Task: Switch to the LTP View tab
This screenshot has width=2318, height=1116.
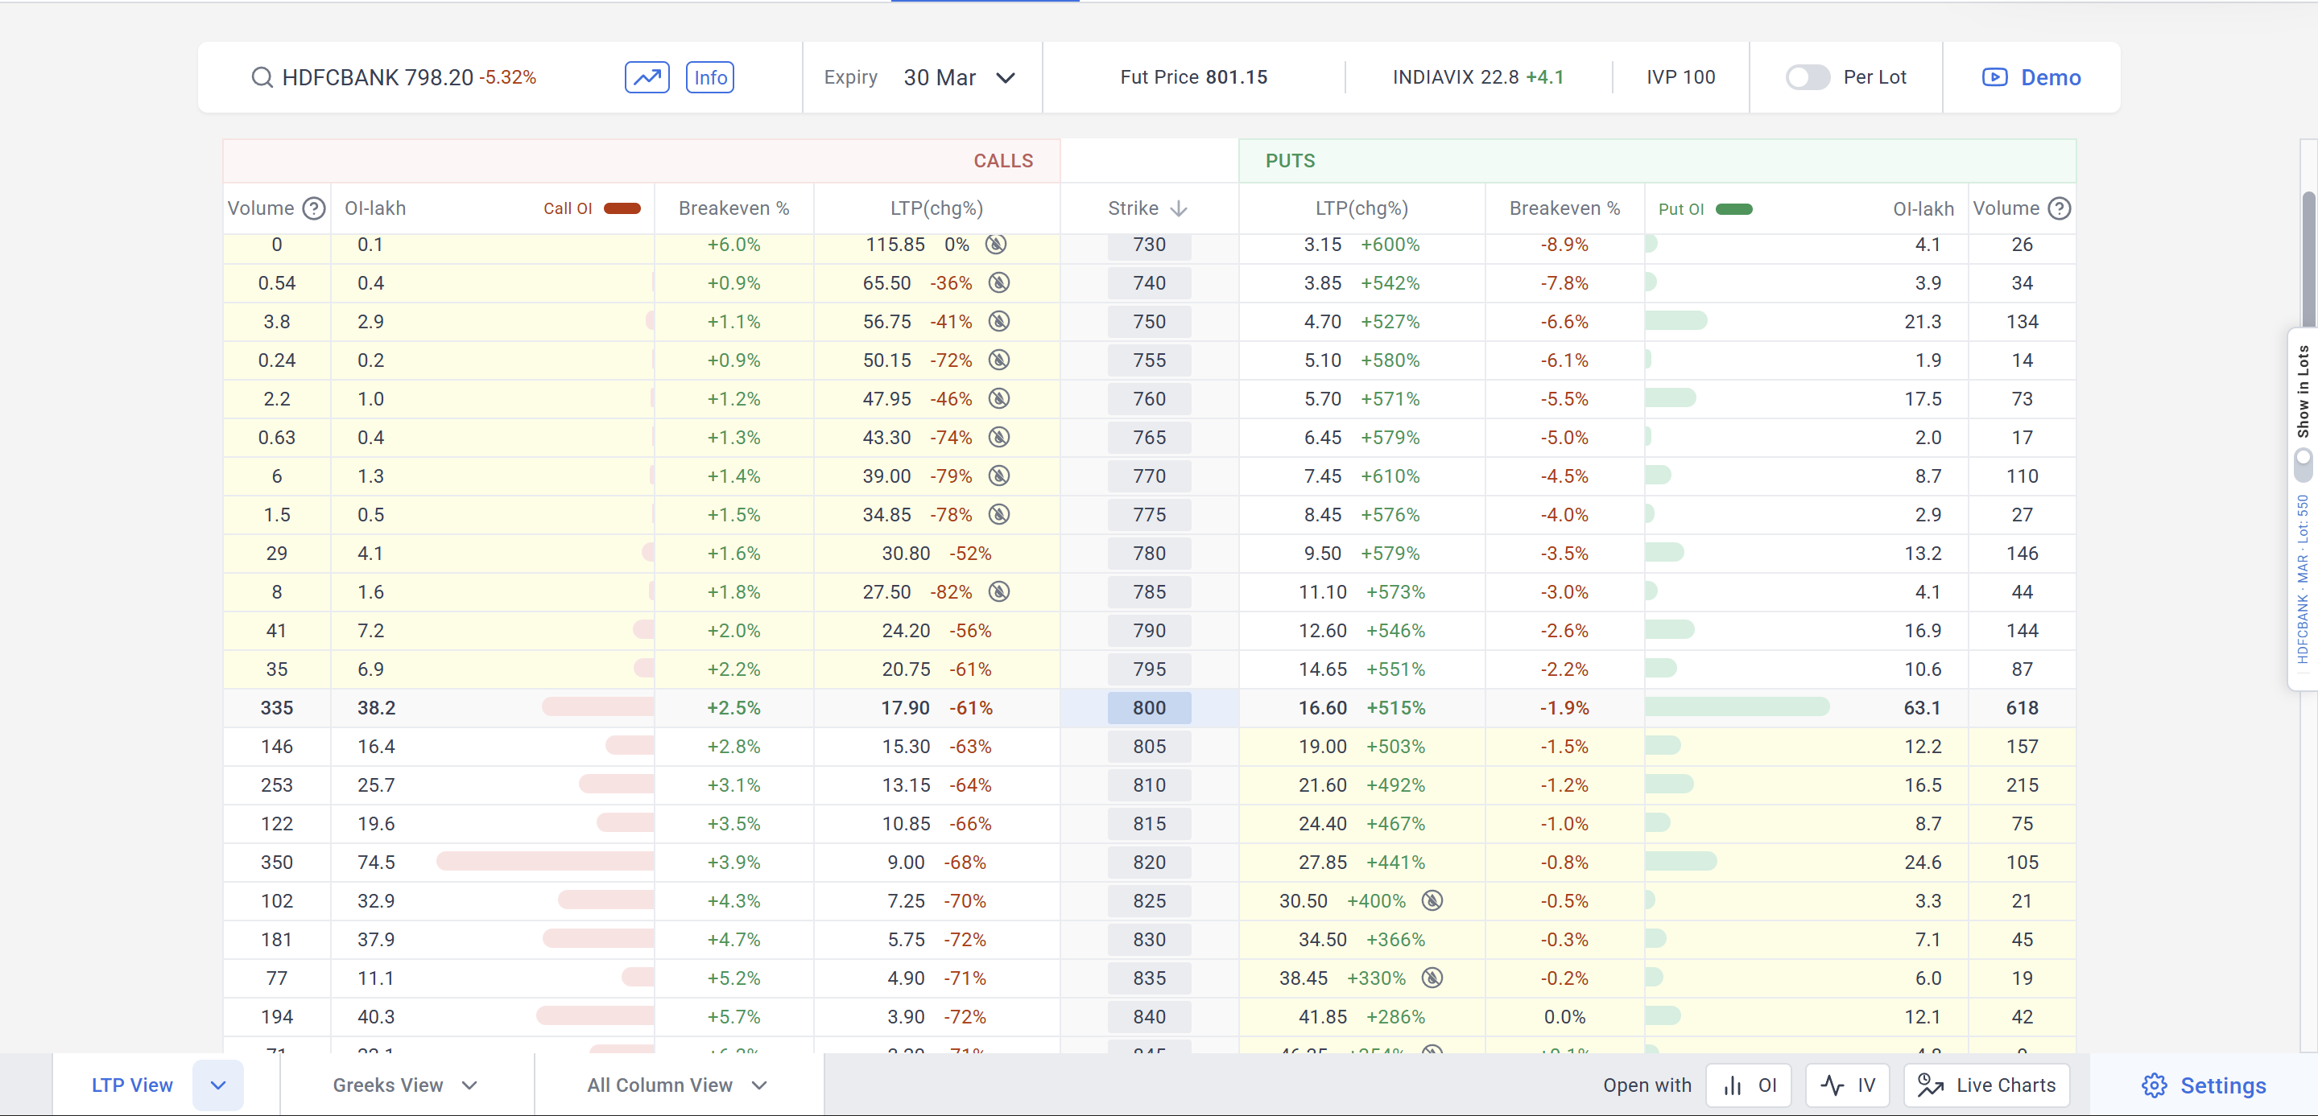Action: point(131,1085)
